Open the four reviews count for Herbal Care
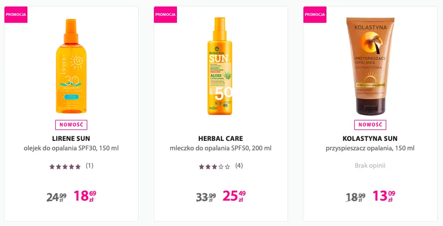Viewport: 443px width, 226px height. [x=239, y=166]
